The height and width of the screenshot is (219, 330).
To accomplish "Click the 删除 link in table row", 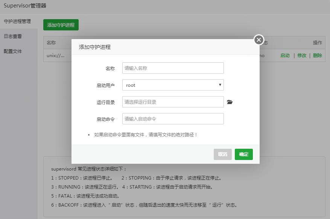I will tap(317, 56).
